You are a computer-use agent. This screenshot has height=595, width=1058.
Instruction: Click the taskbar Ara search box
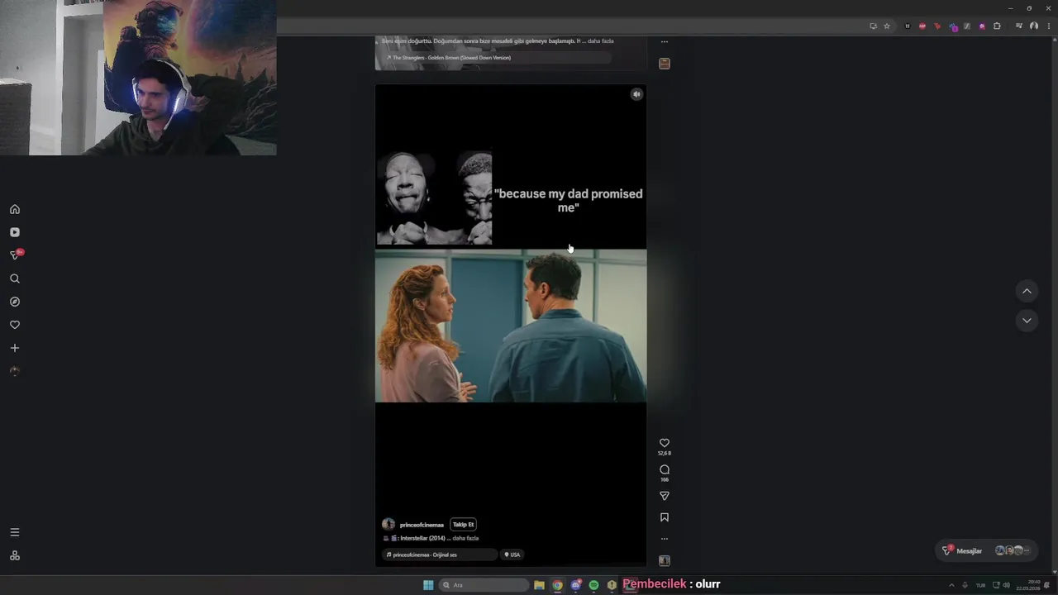coord(484,585)
